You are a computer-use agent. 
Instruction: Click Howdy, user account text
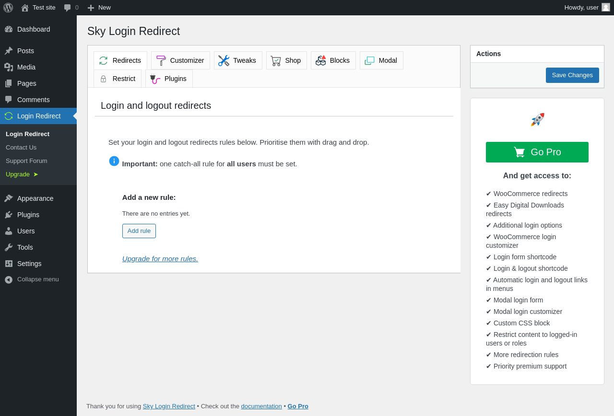tap(581, 8)
